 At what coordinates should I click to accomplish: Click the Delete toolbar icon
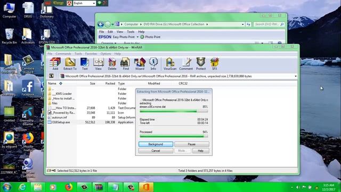(112, 64)
